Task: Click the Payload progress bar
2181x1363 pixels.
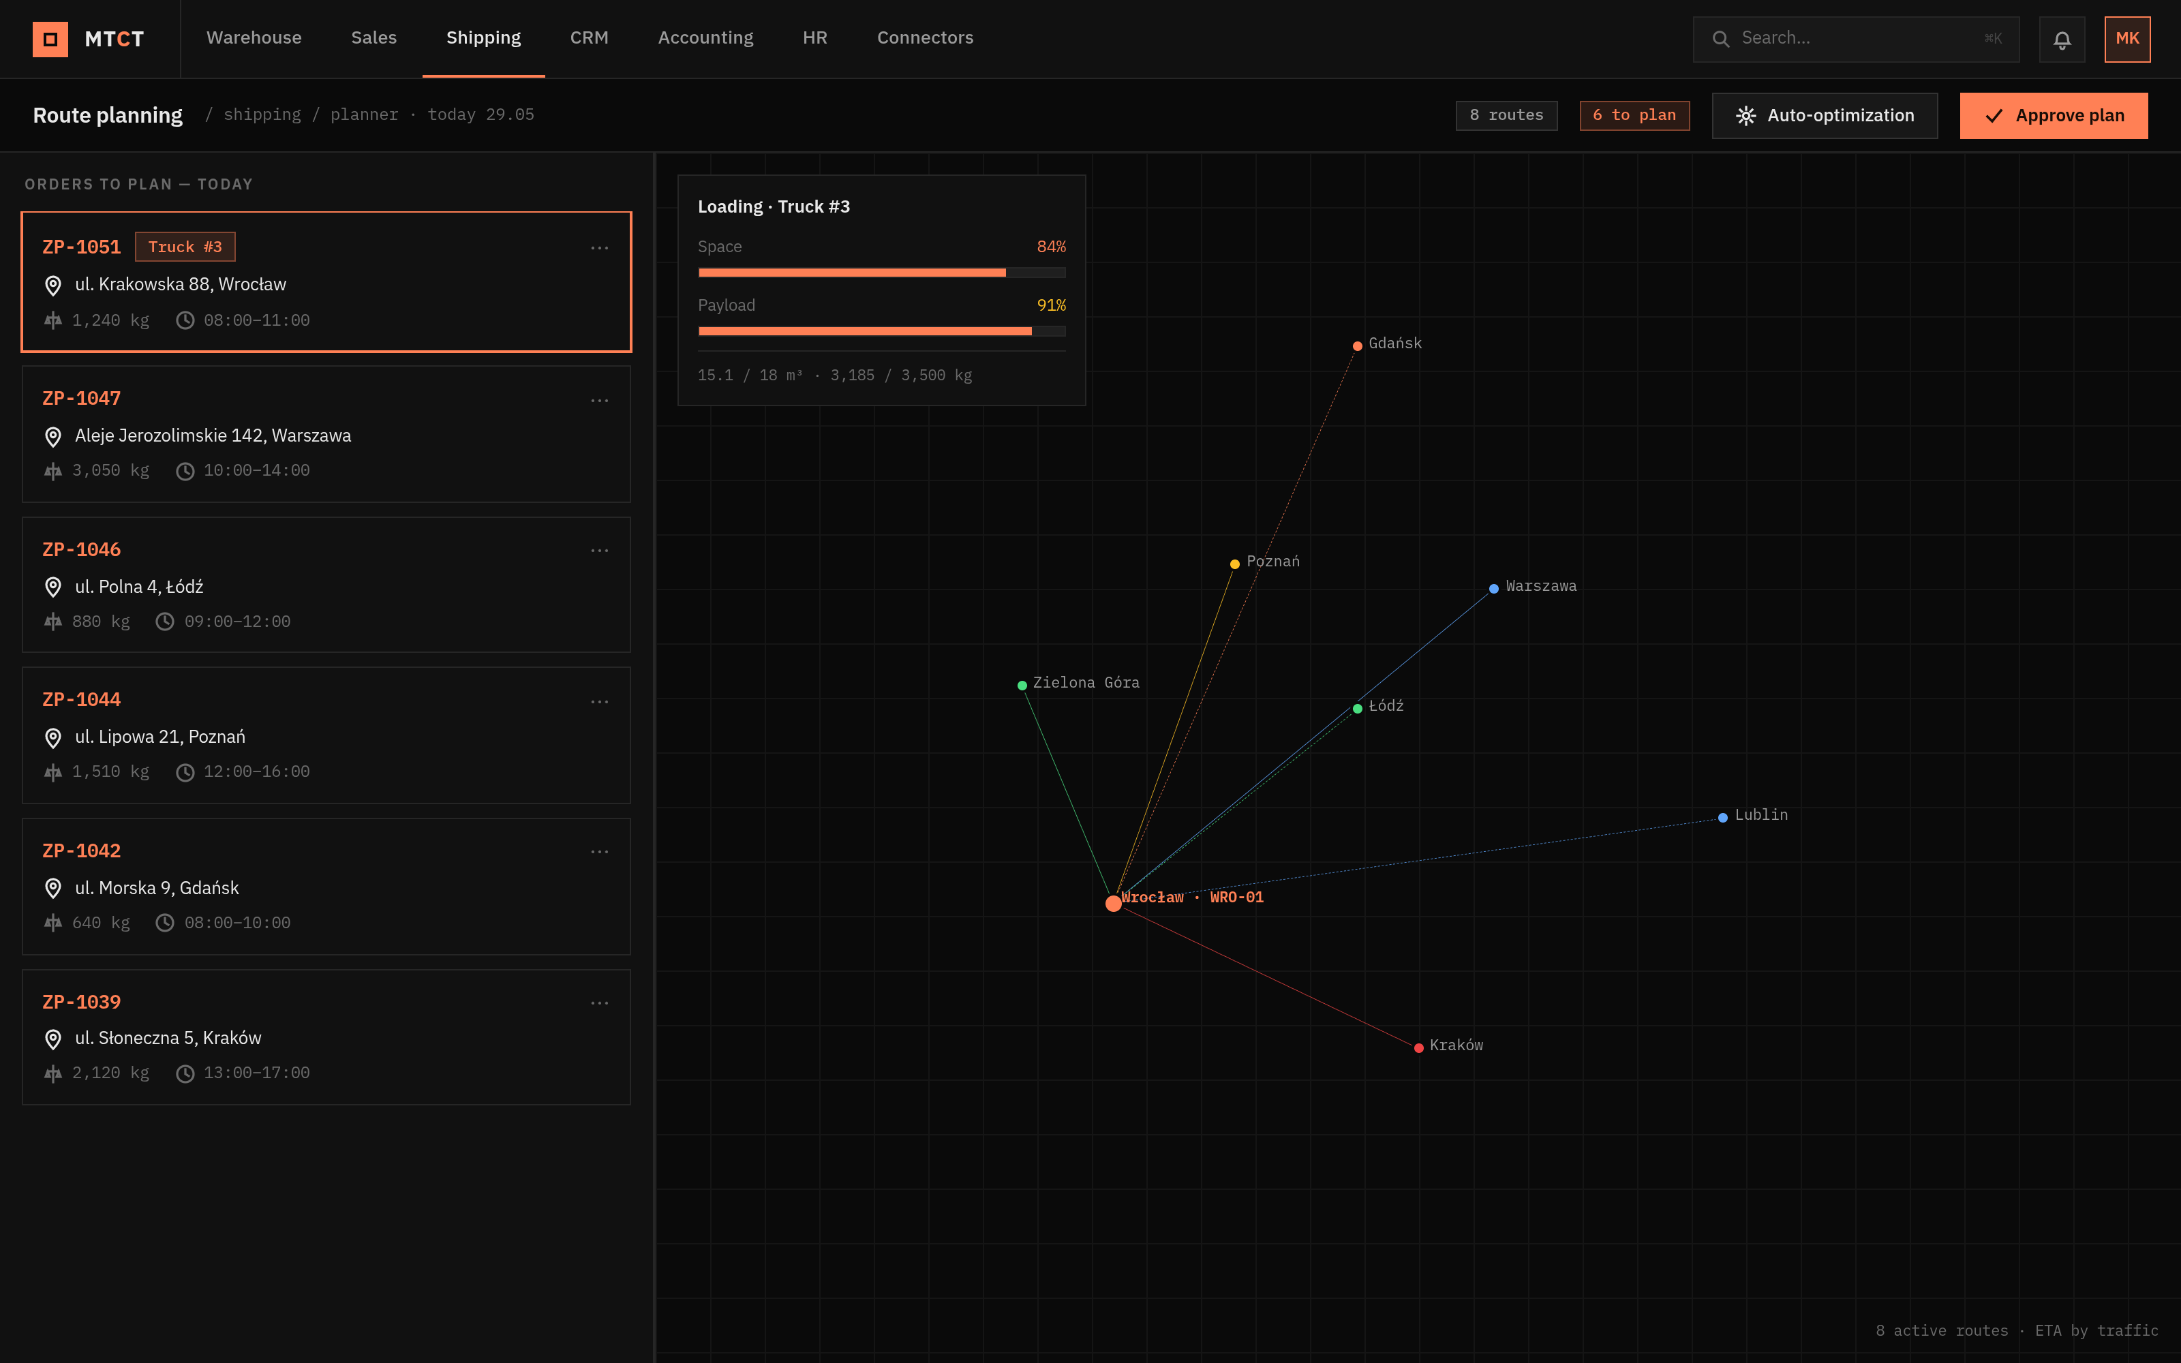Action: click(881, 332)
